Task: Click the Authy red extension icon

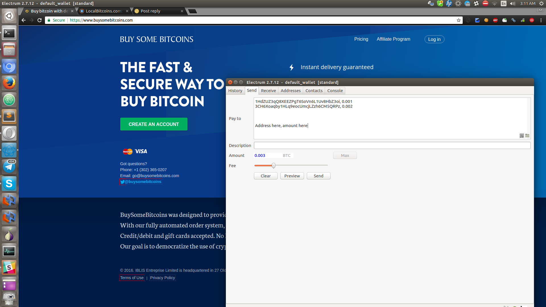Action: [532, 20]
